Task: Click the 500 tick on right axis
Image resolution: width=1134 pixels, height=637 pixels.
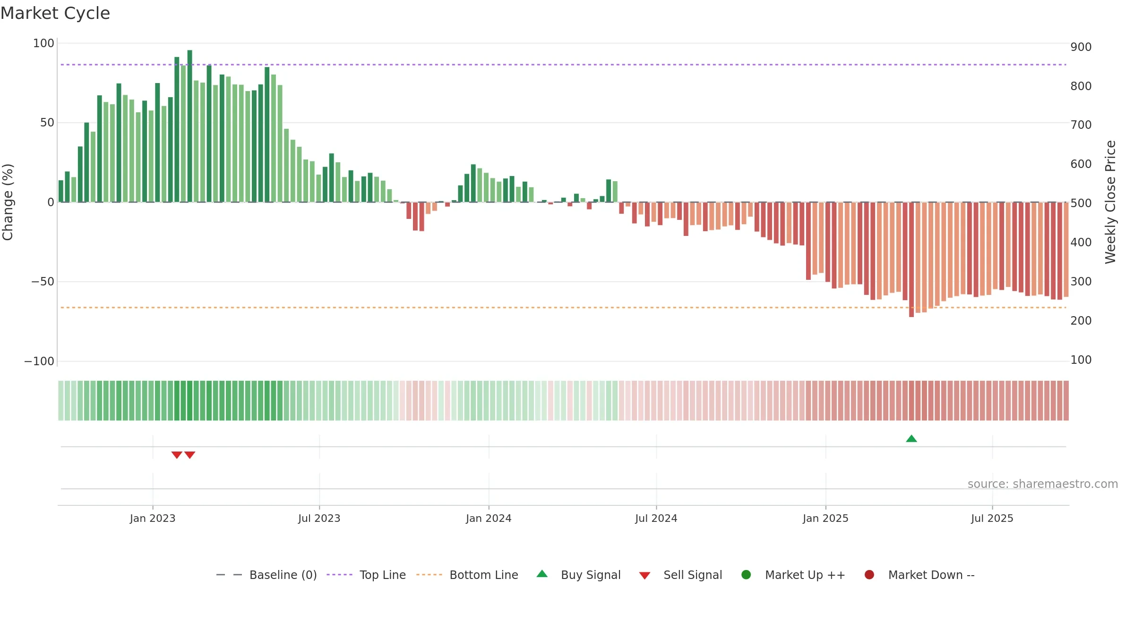Action: pyautogui.click(x=1081, y=203)
